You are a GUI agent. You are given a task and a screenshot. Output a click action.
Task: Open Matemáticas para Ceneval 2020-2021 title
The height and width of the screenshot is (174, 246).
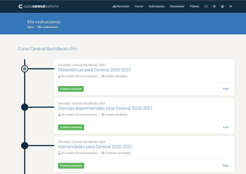click(94, 70)
